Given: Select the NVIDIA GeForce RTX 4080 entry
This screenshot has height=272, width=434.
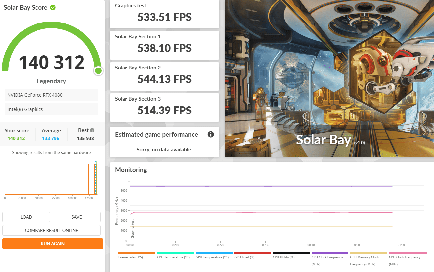Looking at the screenshot, I should [x=51, y=95].
